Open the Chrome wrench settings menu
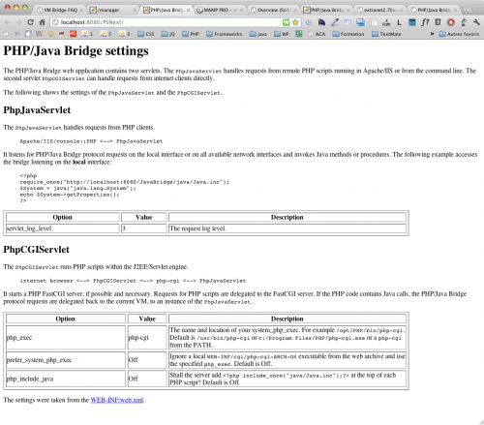Image resolution: width=484 pixels, height=425 pixels. click(476, 22)
